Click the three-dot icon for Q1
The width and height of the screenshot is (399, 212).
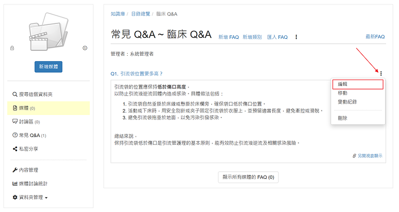tap(381, 74)
